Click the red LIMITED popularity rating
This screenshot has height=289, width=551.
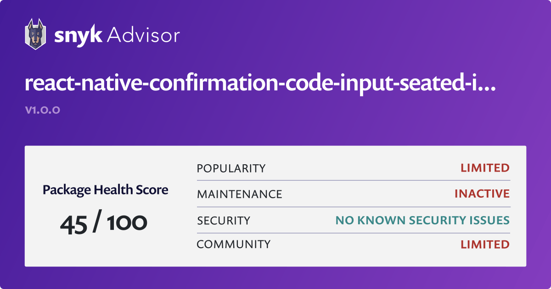(x=485, y=168)
